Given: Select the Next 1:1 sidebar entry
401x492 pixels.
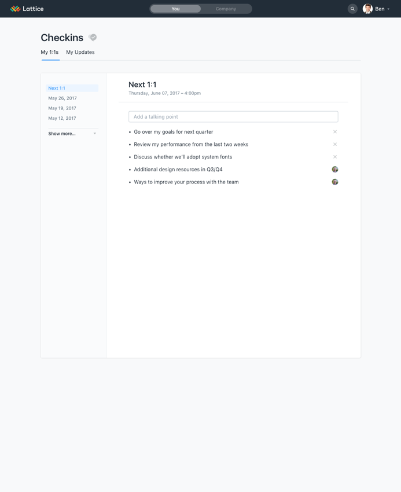Looking at the screenshot, I should coord(72,88).
